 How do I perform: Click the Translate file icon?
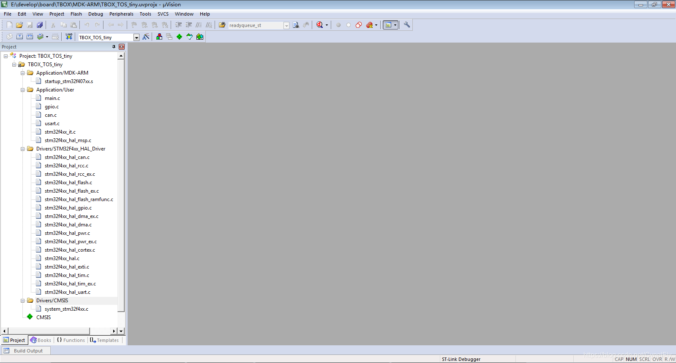(9, 37)
